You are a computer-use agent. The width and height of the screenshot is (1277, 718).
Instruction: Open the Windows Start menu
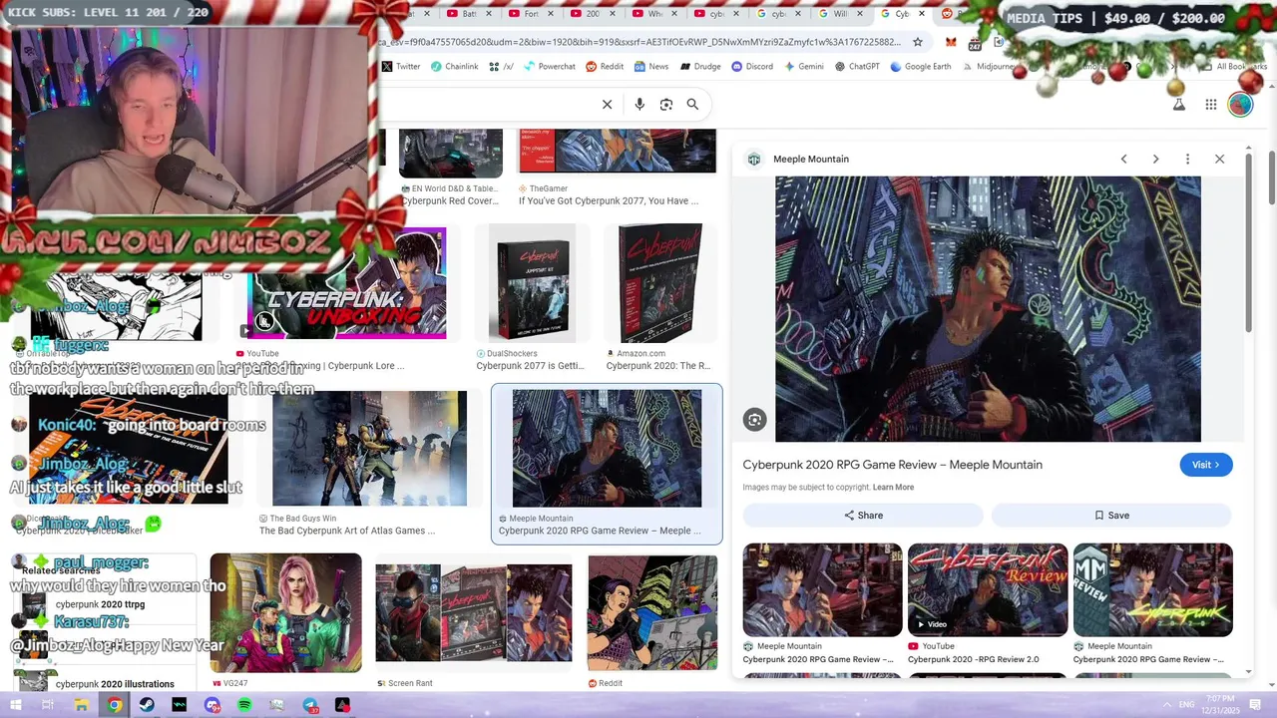(x=16, y=705)
